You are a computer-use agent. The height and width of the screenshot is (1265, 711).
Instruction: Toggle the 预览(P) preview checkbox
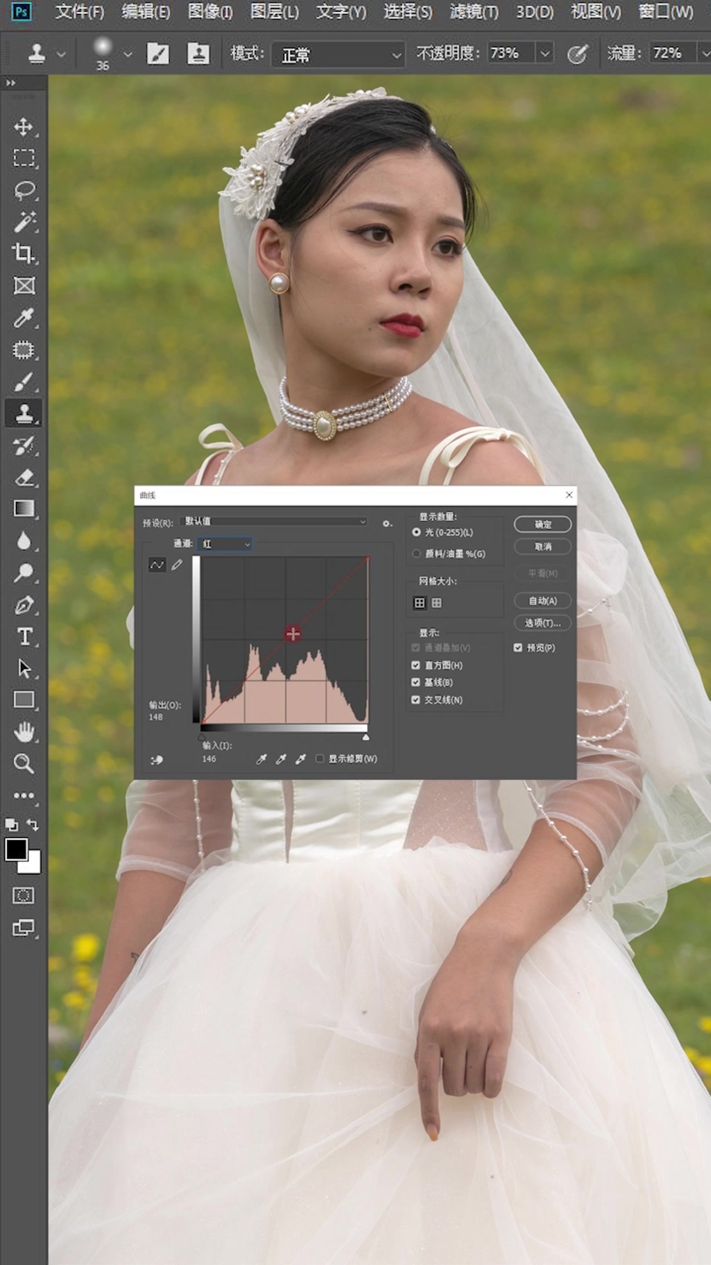pyautogui.click(x=518, y=648)
